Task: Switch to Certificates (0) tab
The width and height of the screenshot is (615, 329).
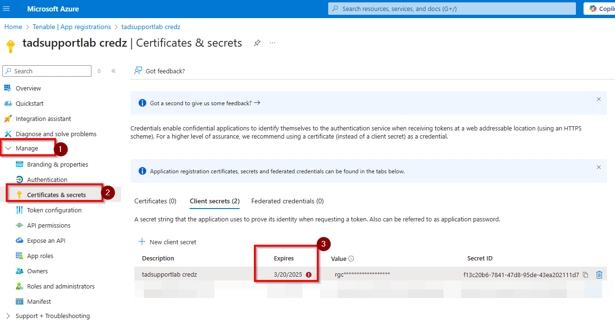Action: (x=155, y=201)
